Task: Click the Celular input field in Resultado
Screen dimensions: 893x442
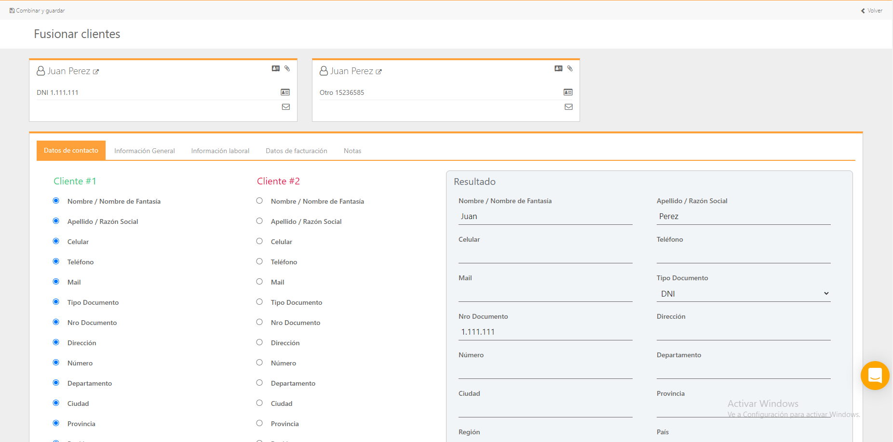Action: 545,255
